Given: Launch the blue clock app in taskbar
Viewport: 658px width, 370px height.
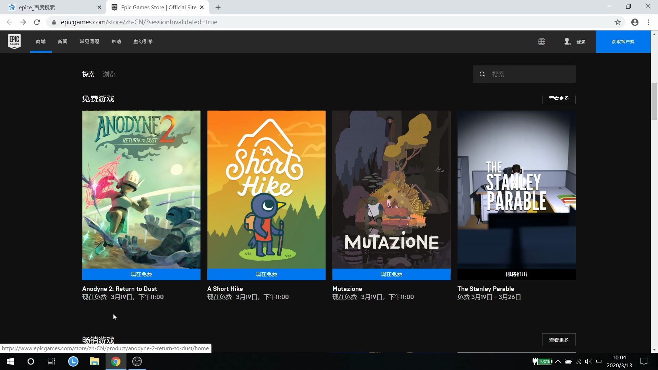Looking at the screenshot, I should [73, 361].
